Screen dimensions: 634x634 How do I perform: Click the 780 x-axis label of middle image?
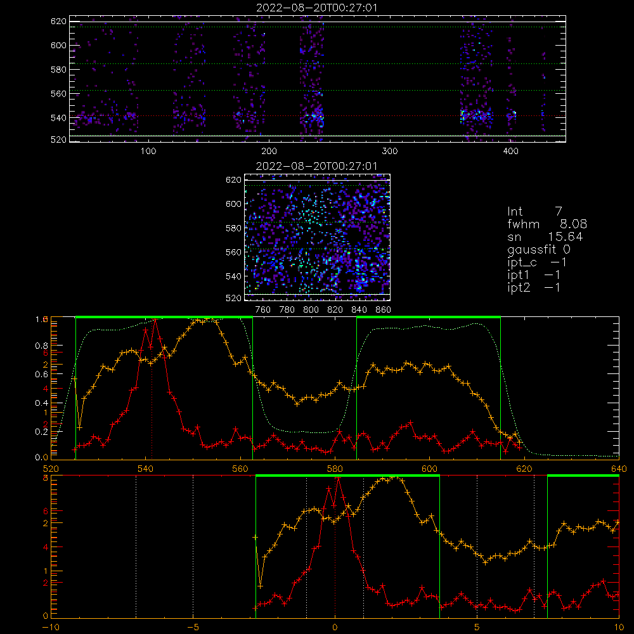[x=287, y=310]
